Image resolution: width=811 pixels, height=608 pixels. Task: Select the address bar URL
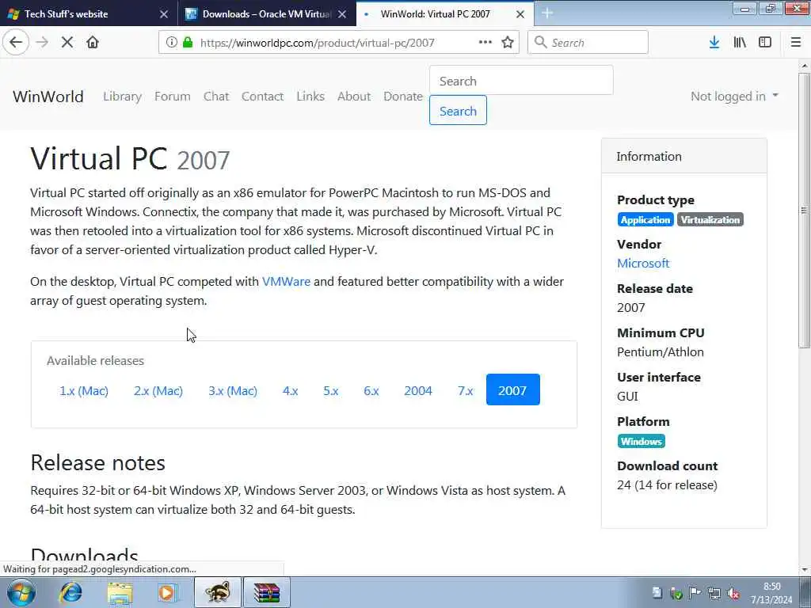point(317,43)
